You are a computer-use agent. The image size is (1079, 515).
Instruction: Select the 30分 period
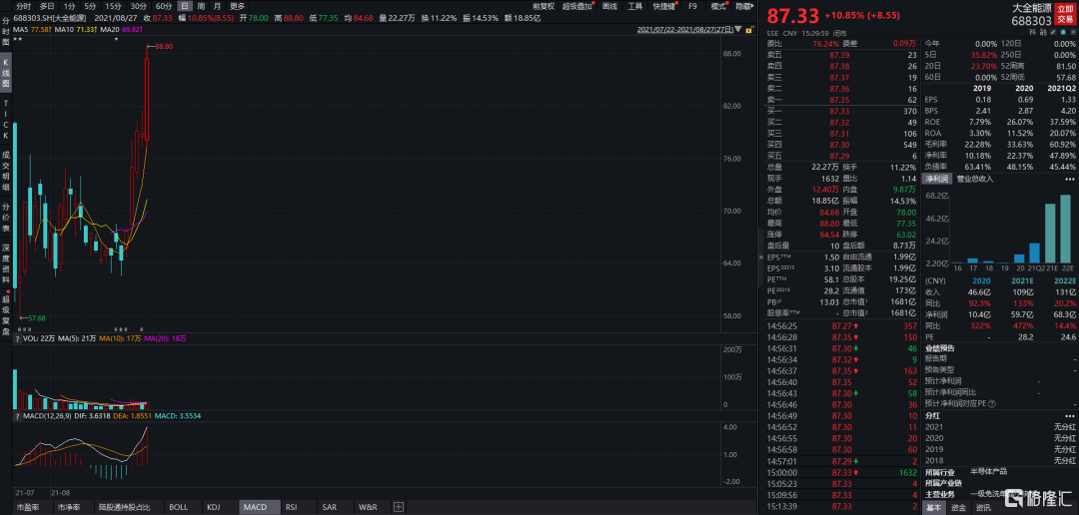click(139, 6)
